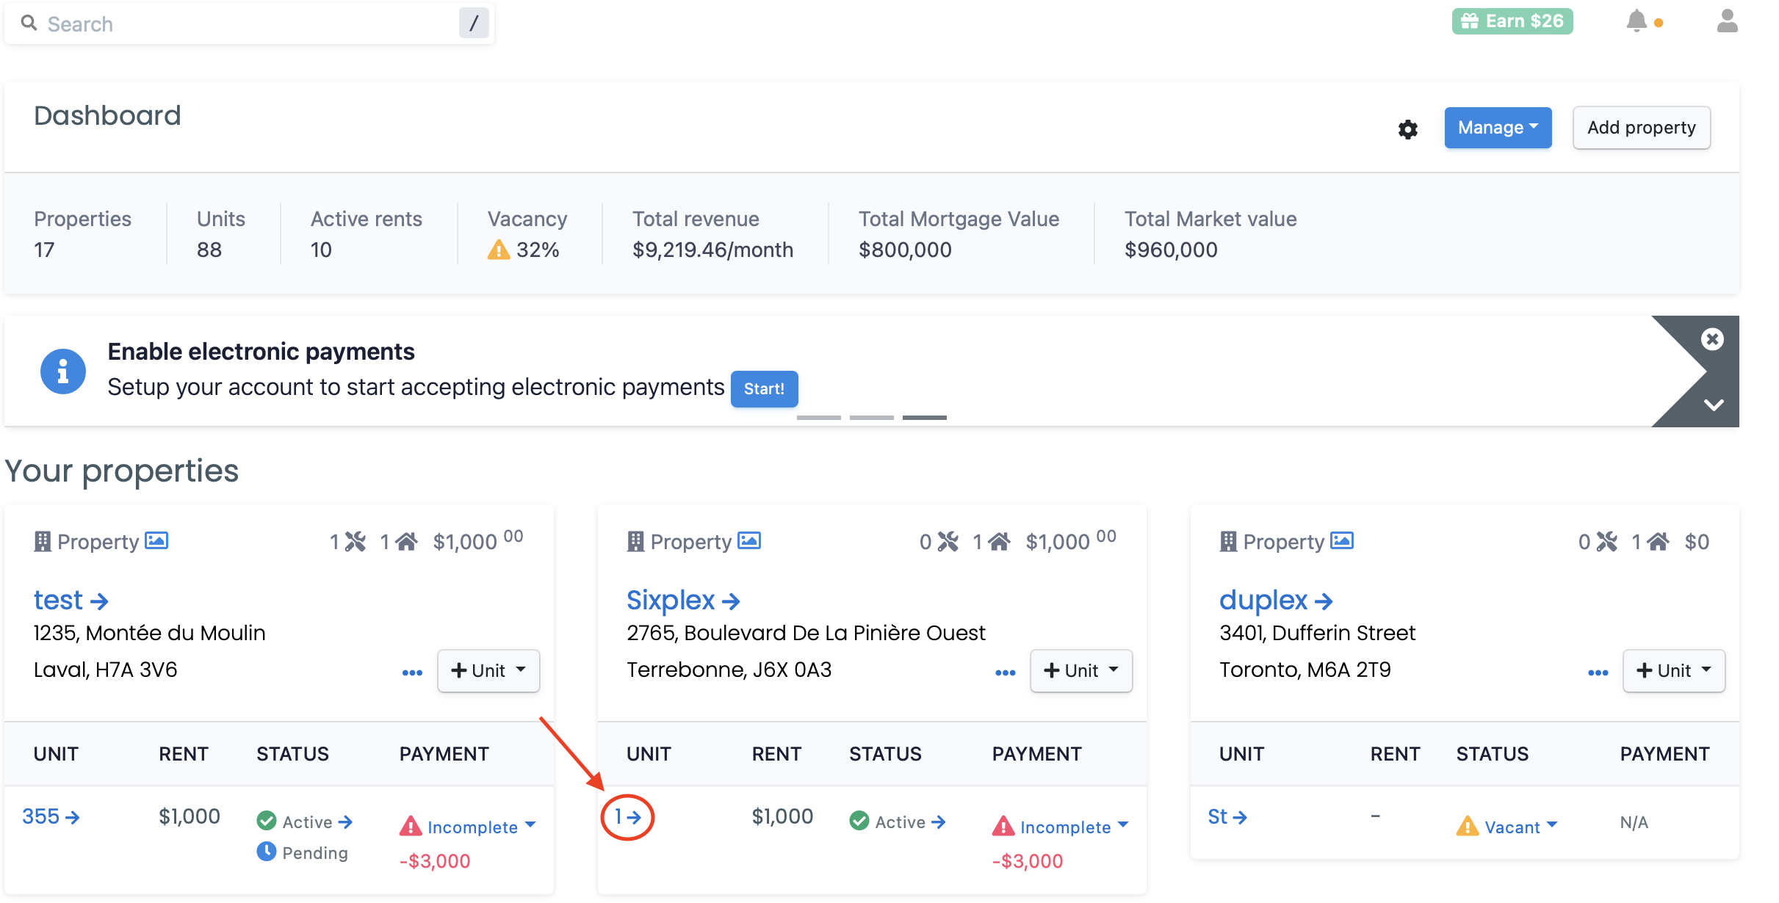Open unit 355 link
Screen dimensions: 1779x903
pos(51,816)
